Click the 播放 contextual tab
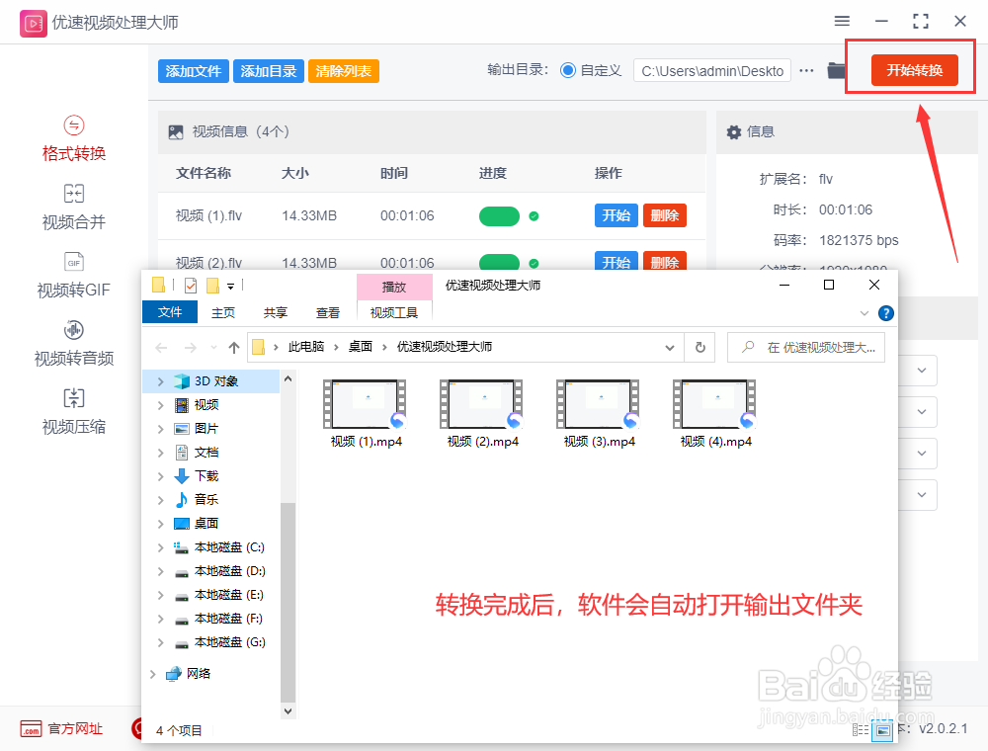 (x=394, y=287)
